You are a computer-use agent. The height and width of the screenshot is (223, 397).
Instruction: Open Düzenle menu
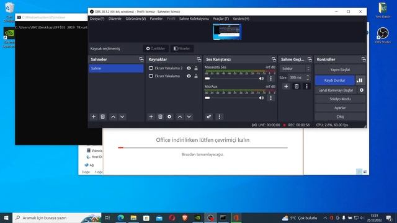pos(115,19)
